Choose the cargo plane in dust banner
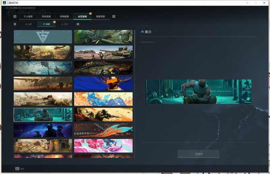 [x=43, y=83]
